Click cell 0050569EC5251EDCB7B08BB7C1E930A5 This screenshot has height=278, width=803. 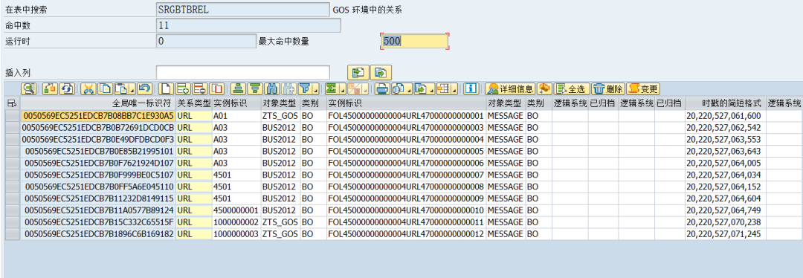98,116
